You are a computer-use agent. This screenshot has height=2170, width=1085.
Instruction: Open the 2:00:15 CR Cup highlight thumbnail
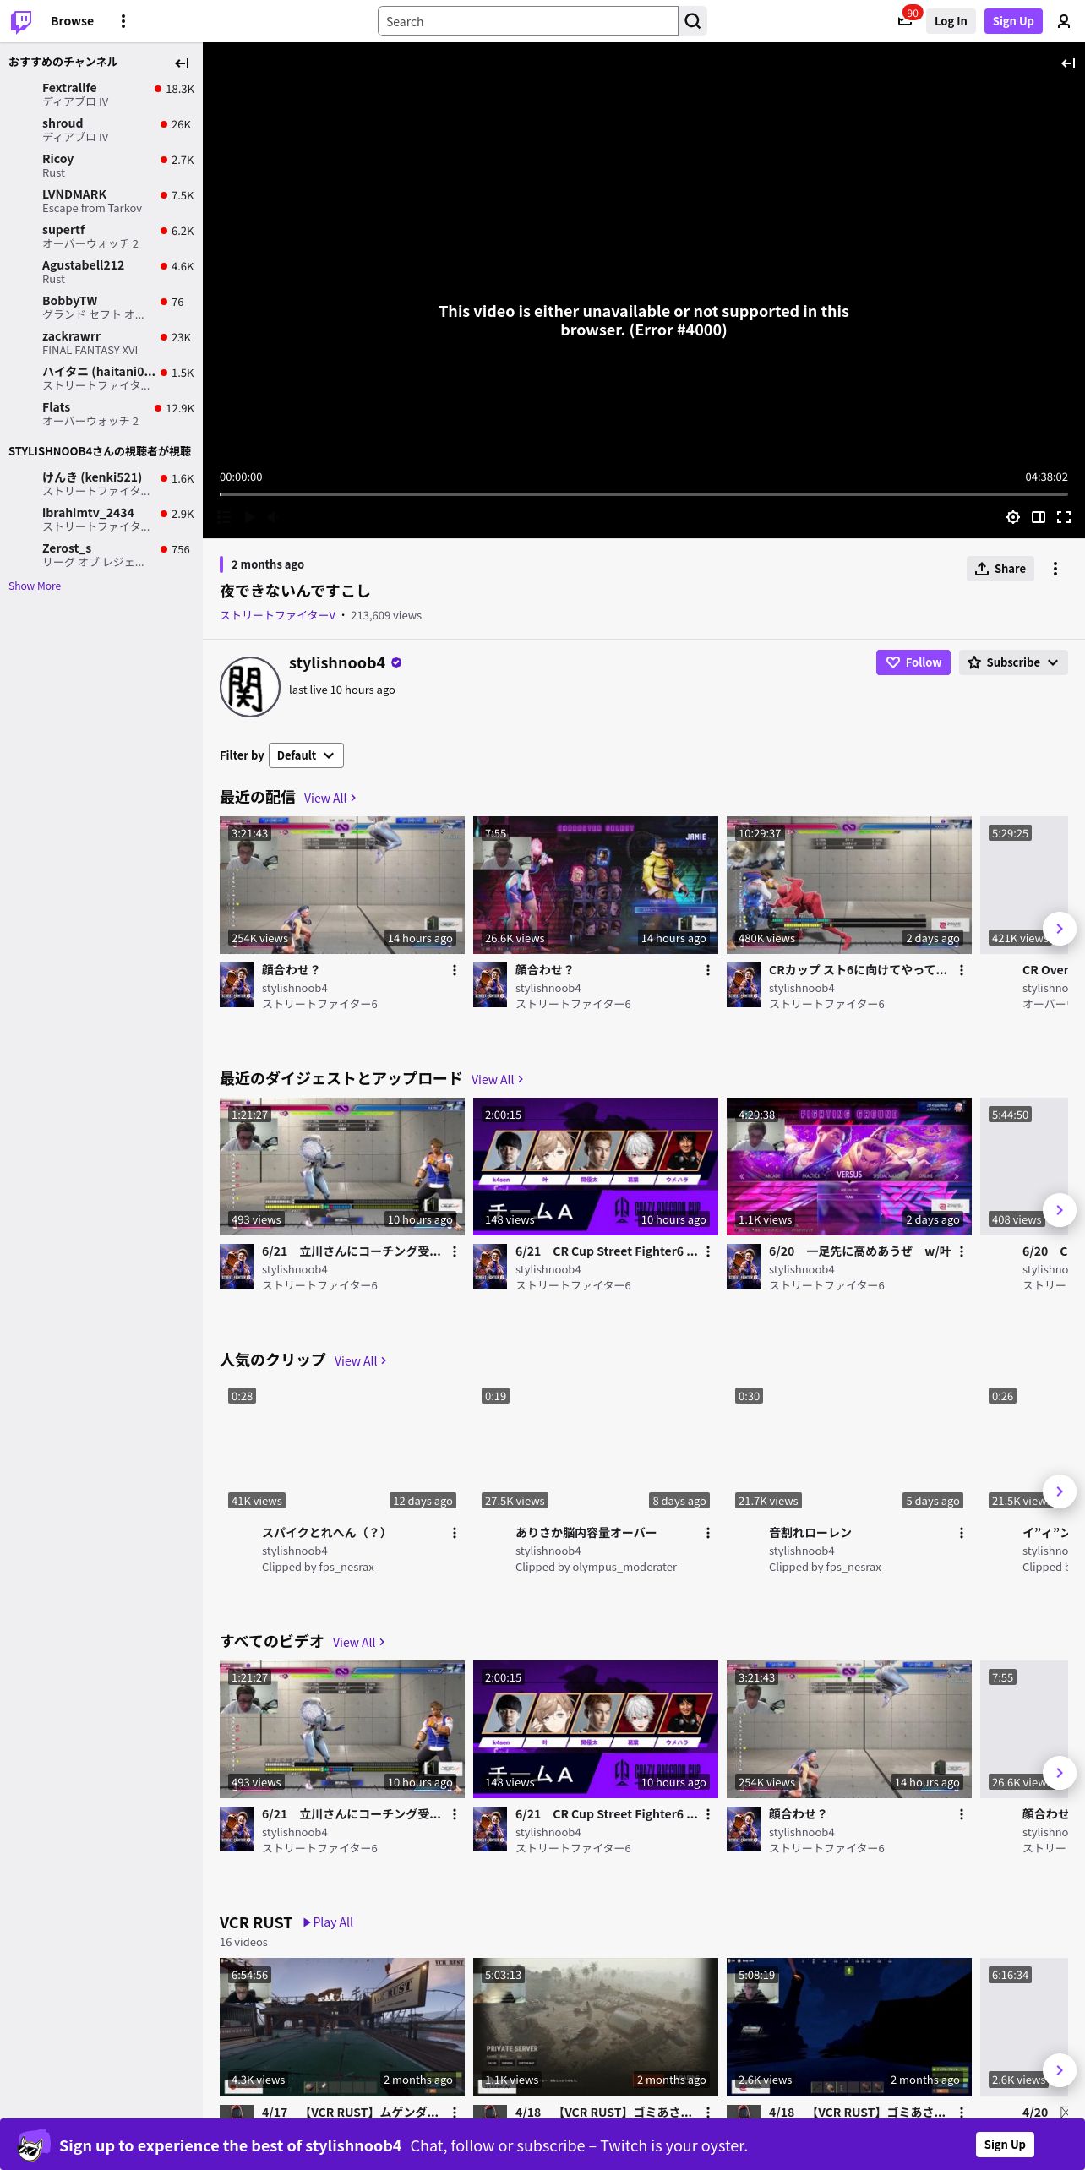[596, 1166]
